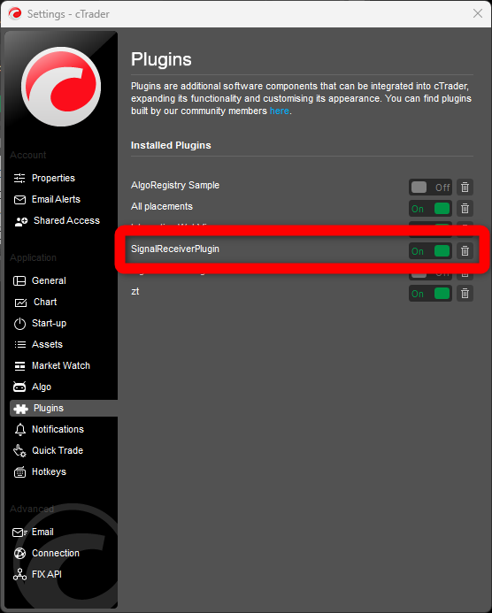Enable the AlgoRegistry Sample plugin toggle

(x=430, y=188)
